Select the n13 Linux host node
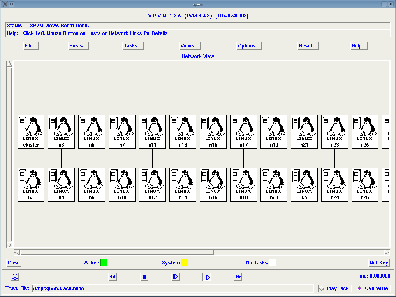 click(183, 131)
